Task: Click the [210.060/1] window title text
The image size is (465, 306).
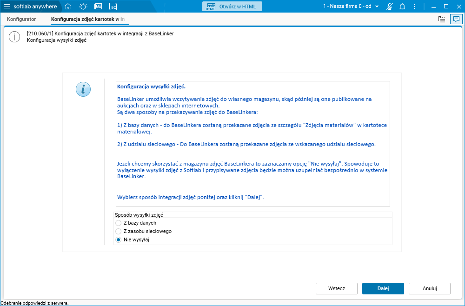Action: pos(100,33)
